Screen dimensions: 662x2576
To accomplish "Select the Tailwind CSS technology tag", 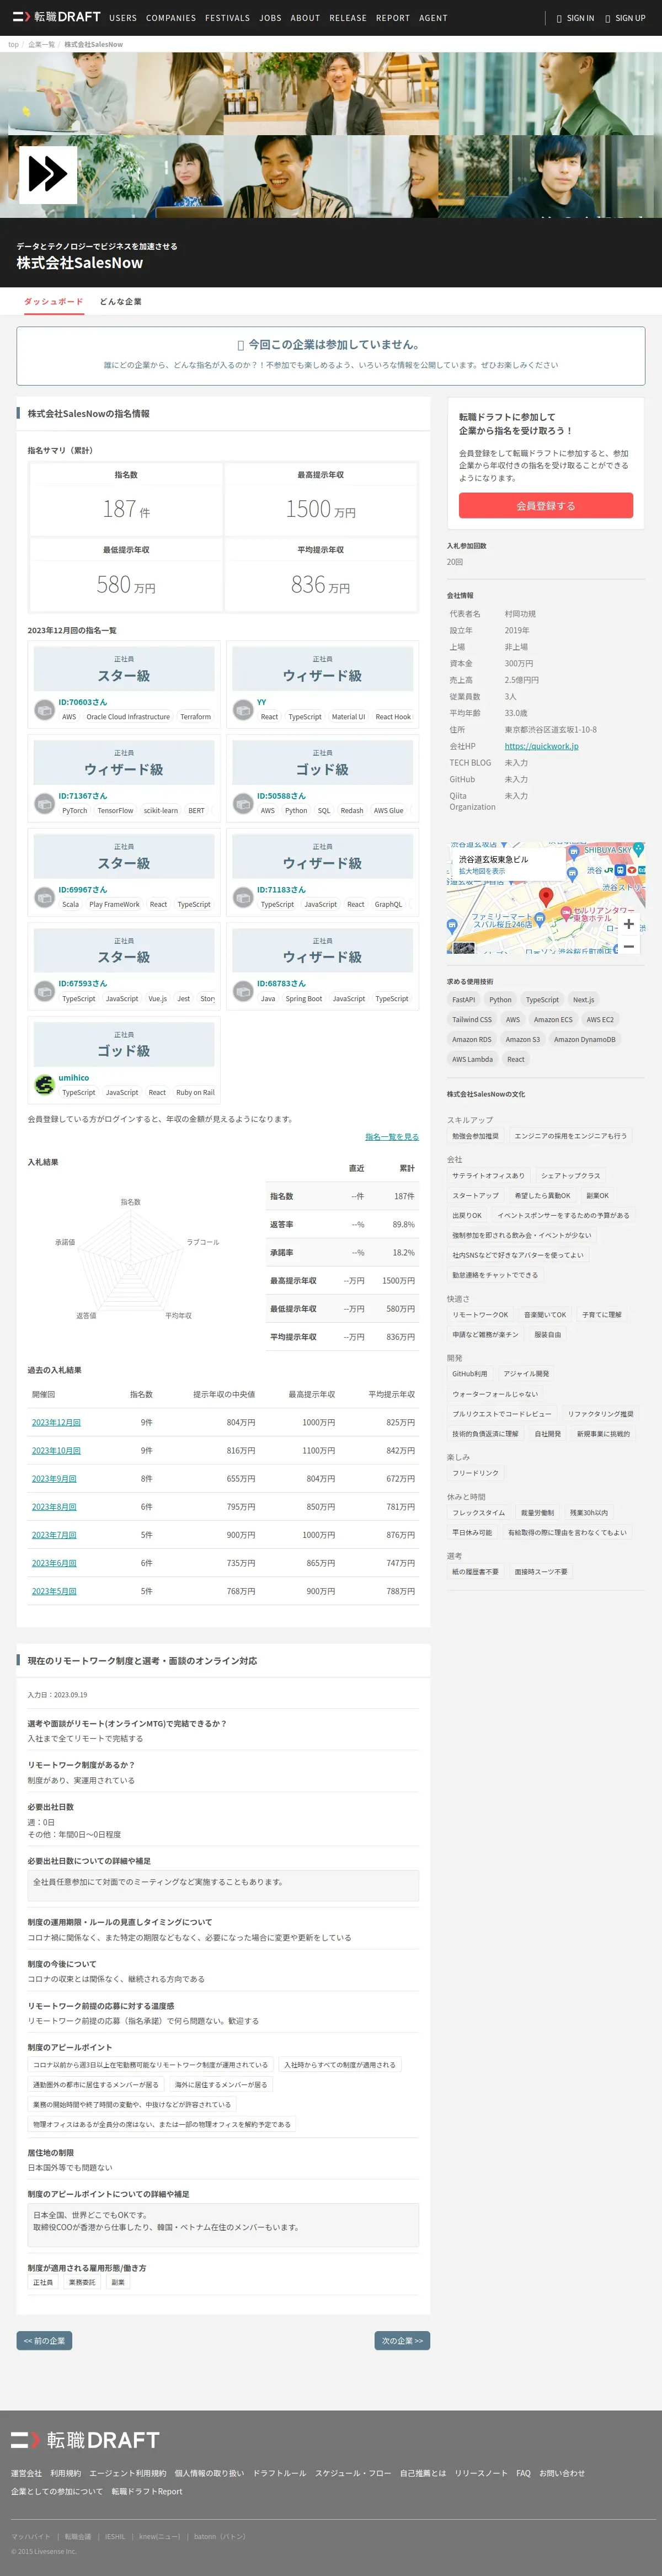I will pyautogui.click(x=472, y=1019).
